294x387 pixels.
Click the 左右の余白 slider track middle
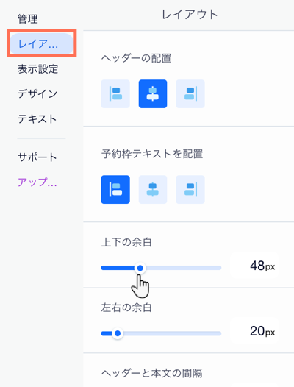(x=161, y=333)
